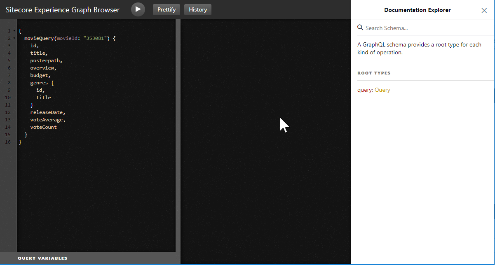
Task: Open the Query root type link
Action: coord(382,90)
